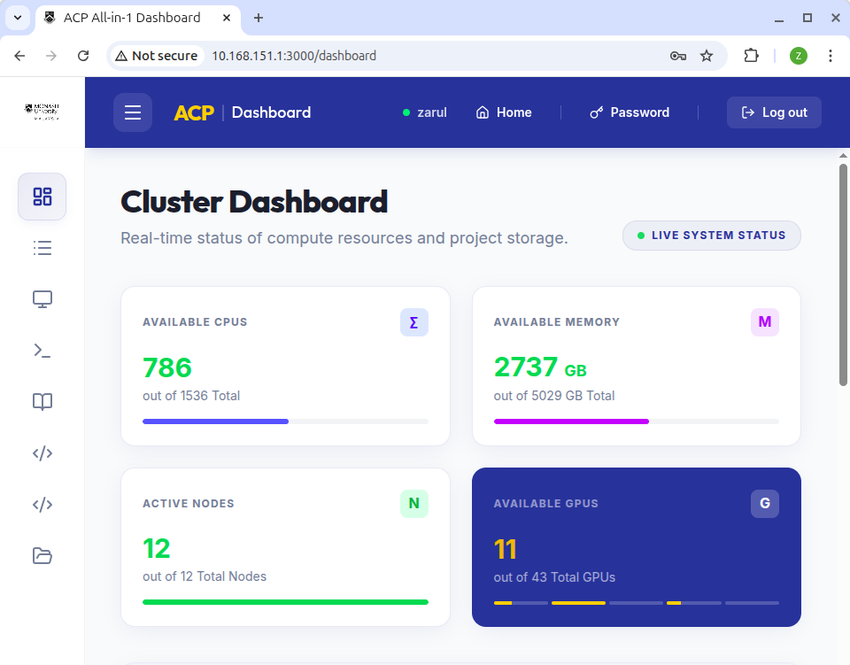The width and height of the screenshot is (850, 665).
Task: Open the book documentation icon in the sidebar
Action: point(42,402)
